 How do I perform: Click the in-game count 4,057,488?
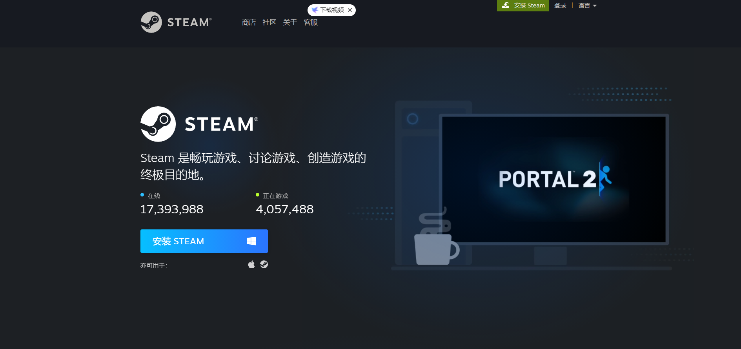285,209
